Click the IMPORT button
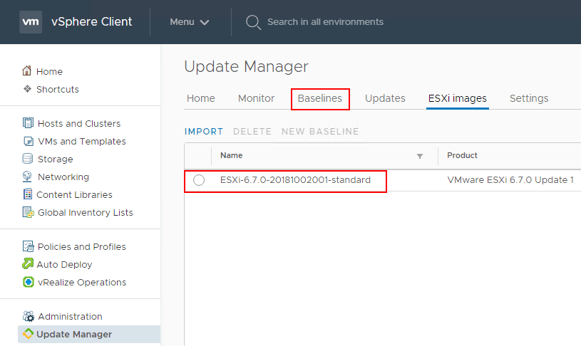The height and width of the screenshot is (346, 581). click(x=204, y=132)
